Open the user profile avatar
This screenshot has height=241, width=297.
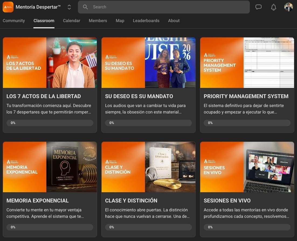[288, 7]
